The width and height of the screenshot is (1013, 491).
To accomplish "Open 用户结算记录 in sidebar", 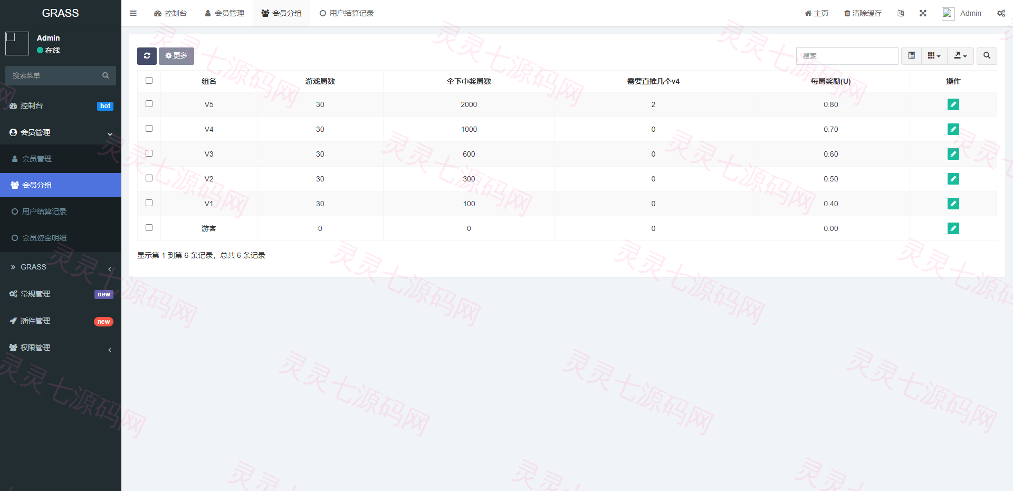I will tap(61, 211).
